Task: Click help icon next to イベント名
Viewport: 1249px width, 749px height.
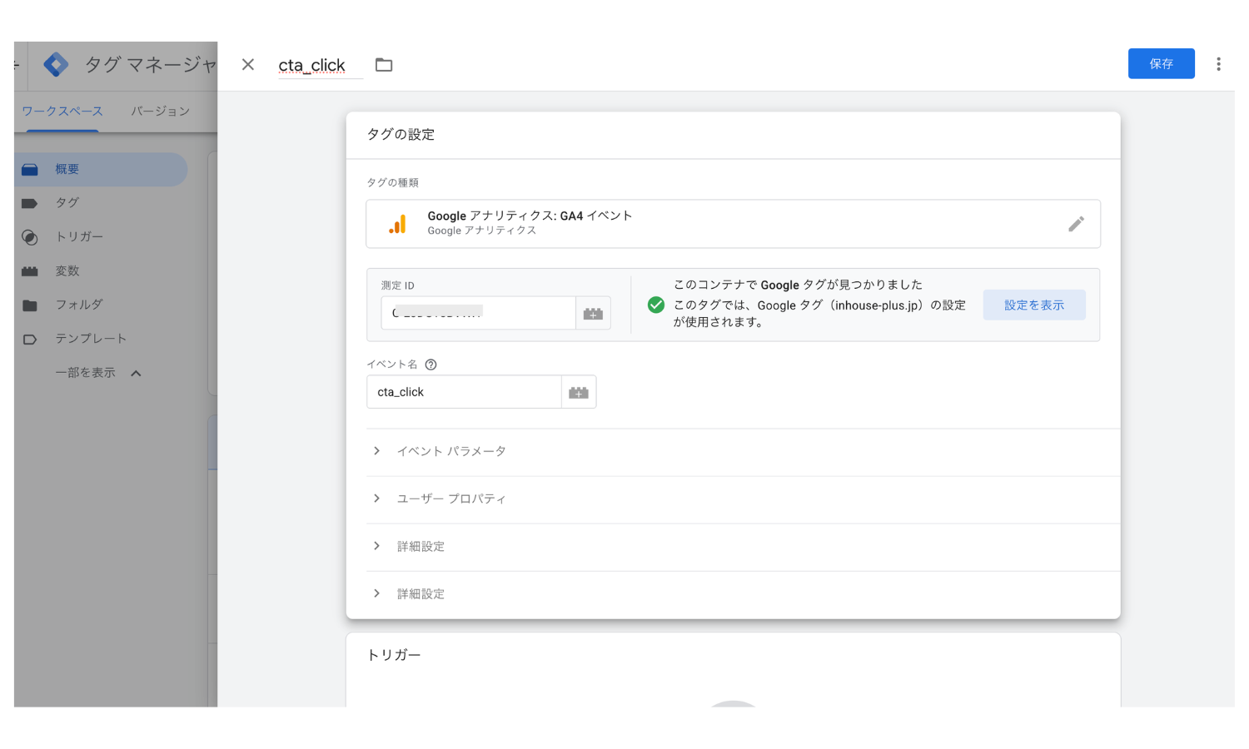Action: [430, 365]
